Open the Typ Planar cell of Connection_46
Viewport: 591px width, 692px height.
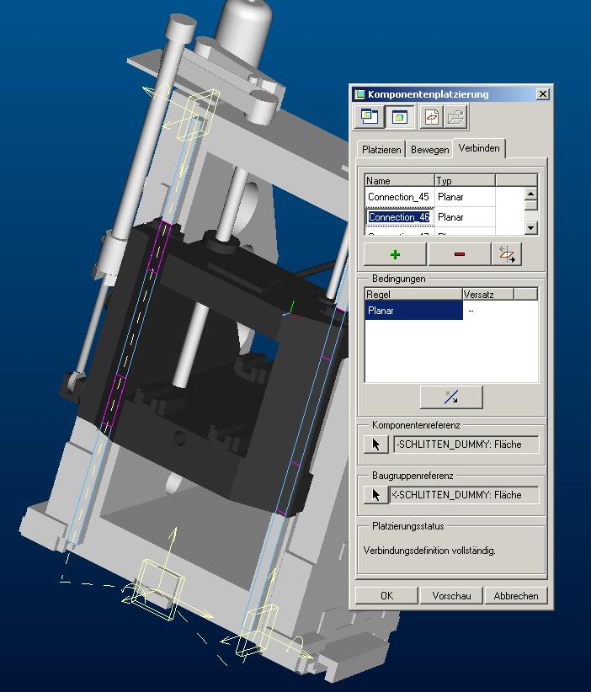(x=466, y=217)
